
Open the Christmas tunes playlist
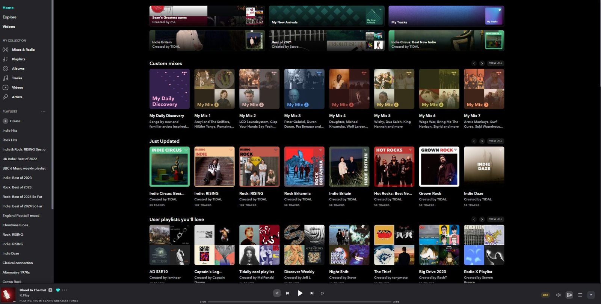coord(15,225)
